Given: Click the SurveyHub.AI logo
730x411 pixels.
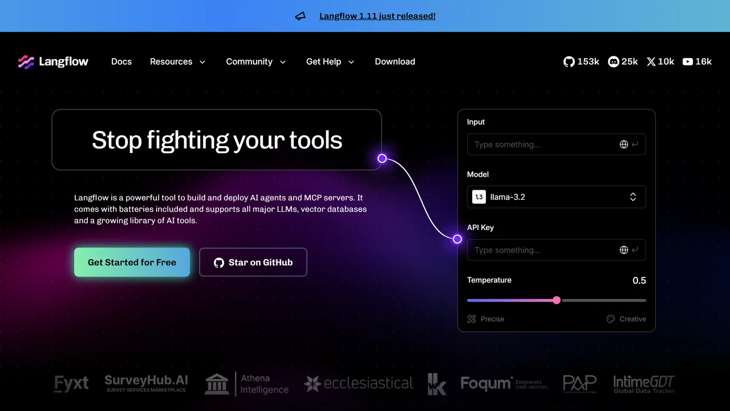Looking at the screenshot, I should click(146, 383).
